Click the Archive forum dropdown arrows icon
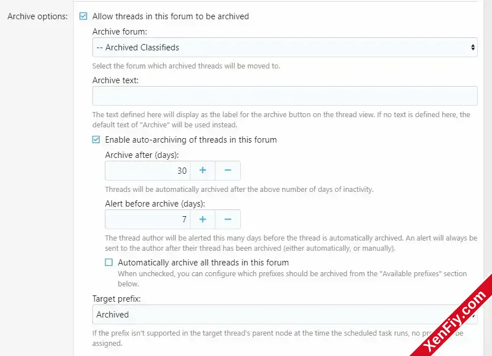This screenshot has width=492, height=356. click(473, 48)
